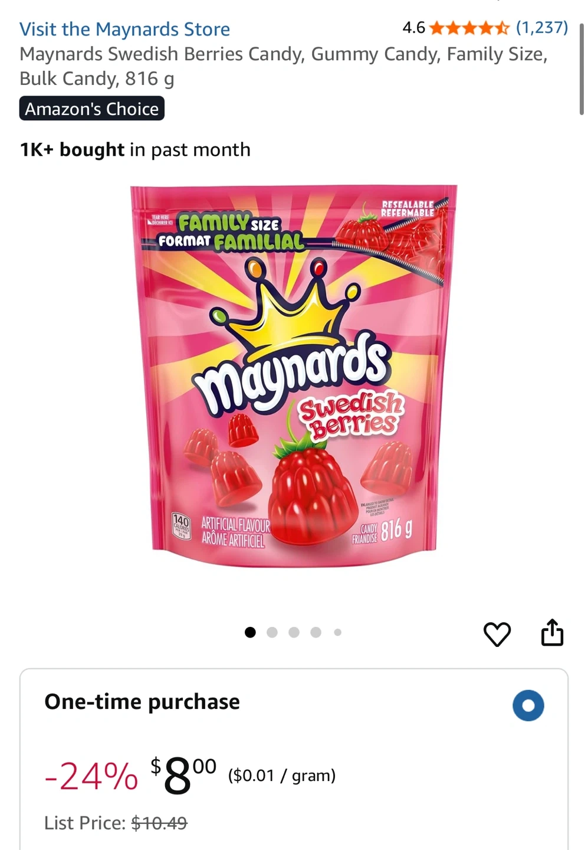Tap the 4.6 rating number
This screenshot has height=850, width=588.
click(413, 28)
